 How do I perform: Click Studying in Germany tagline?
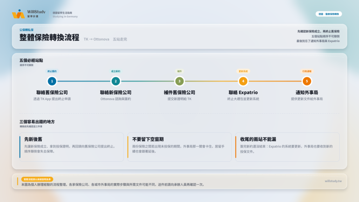(x=65, y=16)
